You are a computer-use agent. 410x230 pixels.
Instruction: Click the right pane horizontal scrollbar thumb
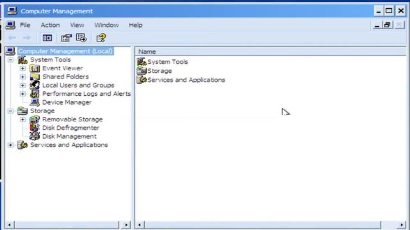[263, 225]
